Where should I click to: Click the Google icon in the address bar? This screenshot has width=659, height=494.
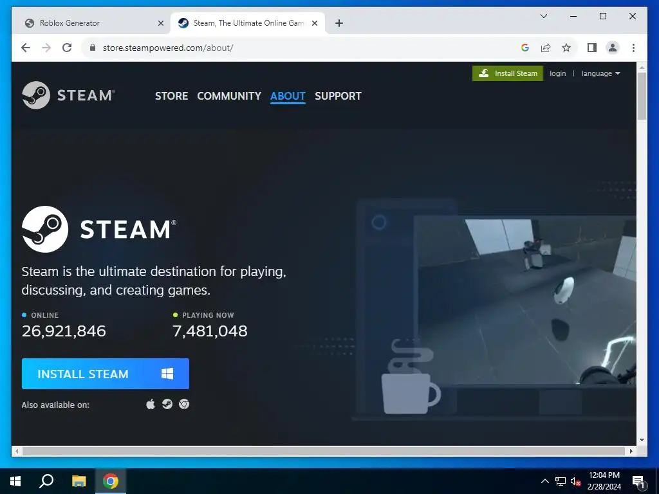coord(524,48)
